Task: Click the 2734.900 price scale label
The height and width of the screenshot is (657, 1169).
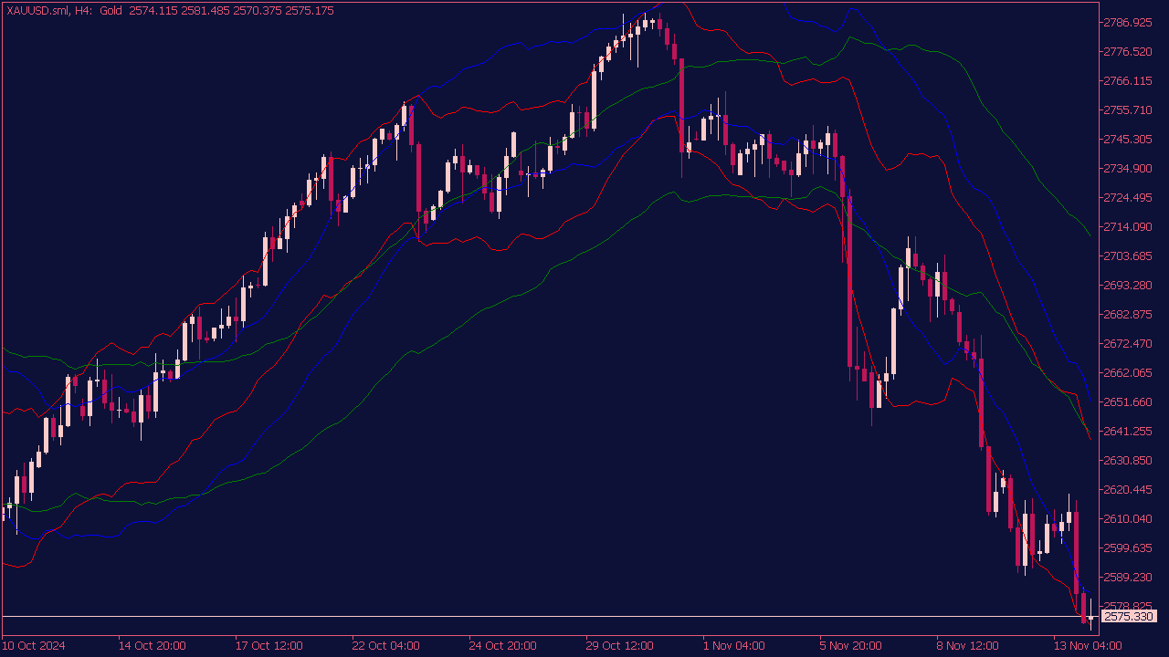Action: pos(1130,168)
